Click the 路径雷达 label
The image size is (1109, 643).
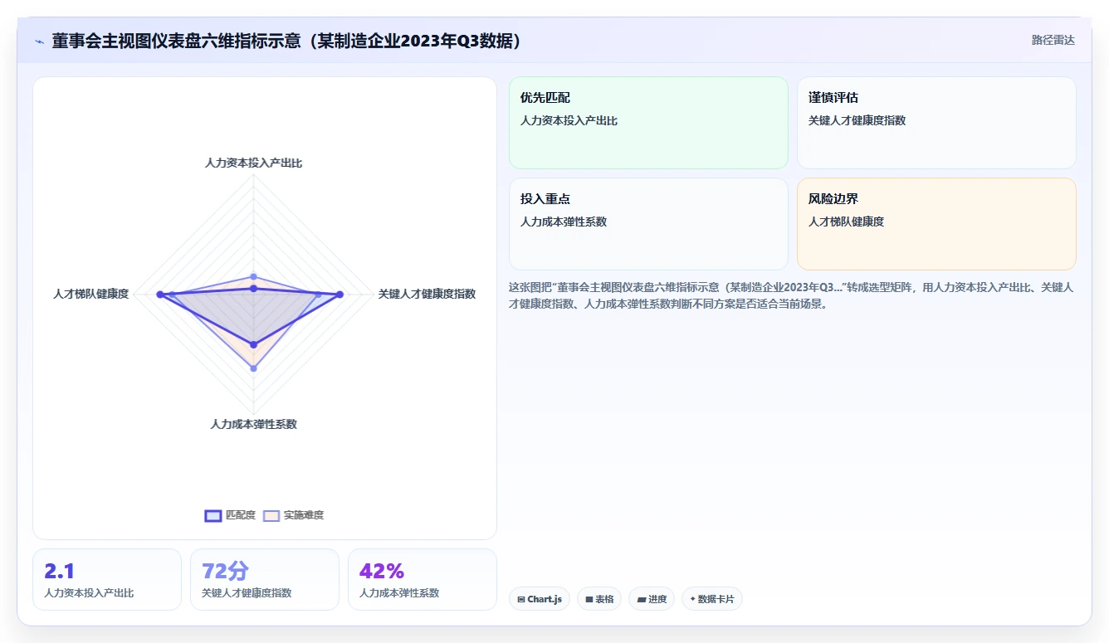pyautogui.click(x=1053, y=40)
